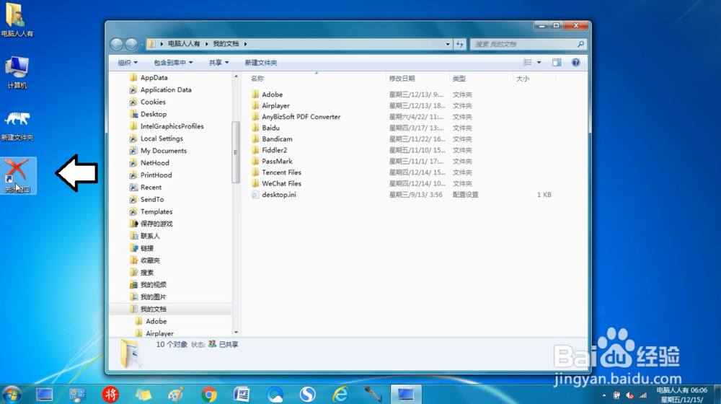The height and width of the screenshot is (404, 721).
Task: Open the Windows Start orb
Action: 12,395
